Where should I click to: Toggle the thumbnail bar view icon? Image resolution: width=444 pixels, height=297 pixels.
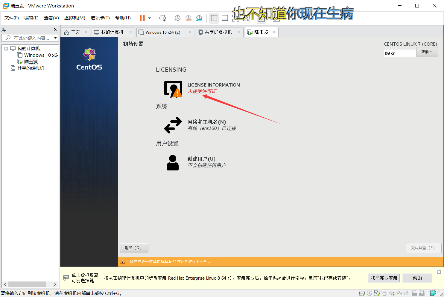(x=225, y=18)
